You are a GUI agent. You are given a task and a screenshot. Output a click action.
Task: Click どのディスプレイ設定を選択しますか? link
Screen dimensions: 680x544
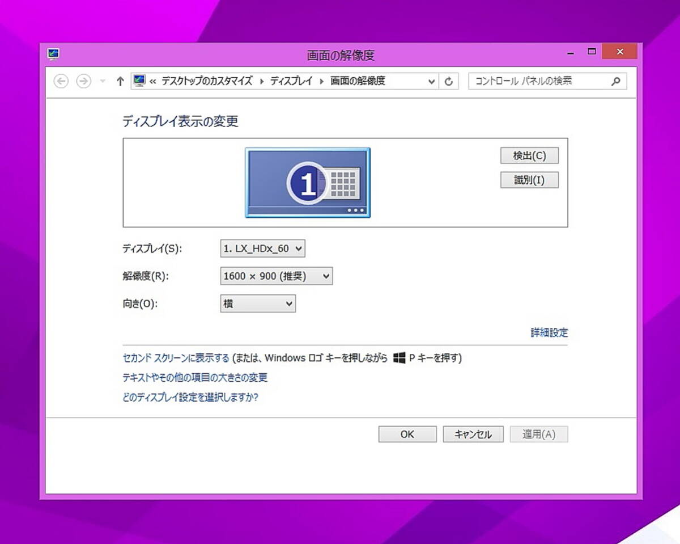click(190, 397)
